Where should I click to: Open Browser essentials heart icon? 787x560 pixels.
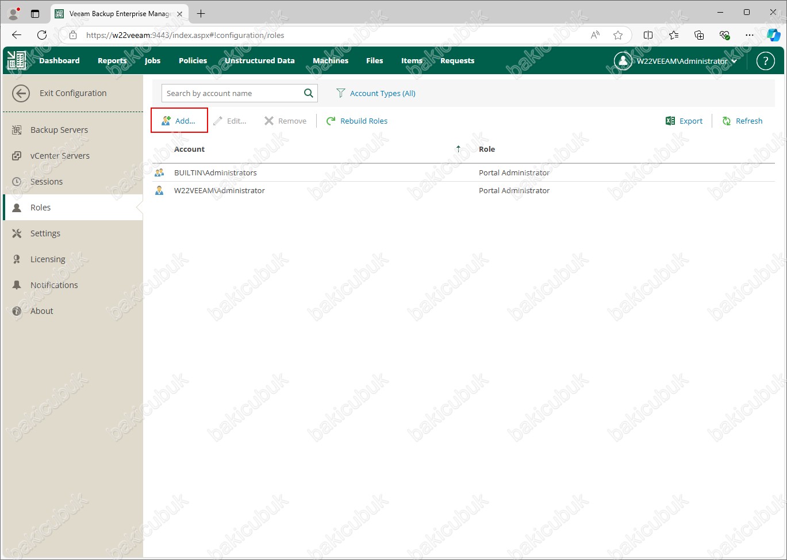pyautogui.click(x=724, y=35)
